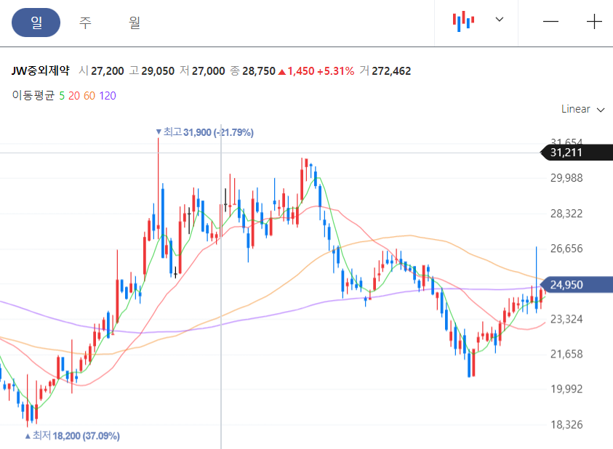This screenshot has width=613, height=449.
Task: Click the 31,211 crosshair price label
Action: click(576, 153)
